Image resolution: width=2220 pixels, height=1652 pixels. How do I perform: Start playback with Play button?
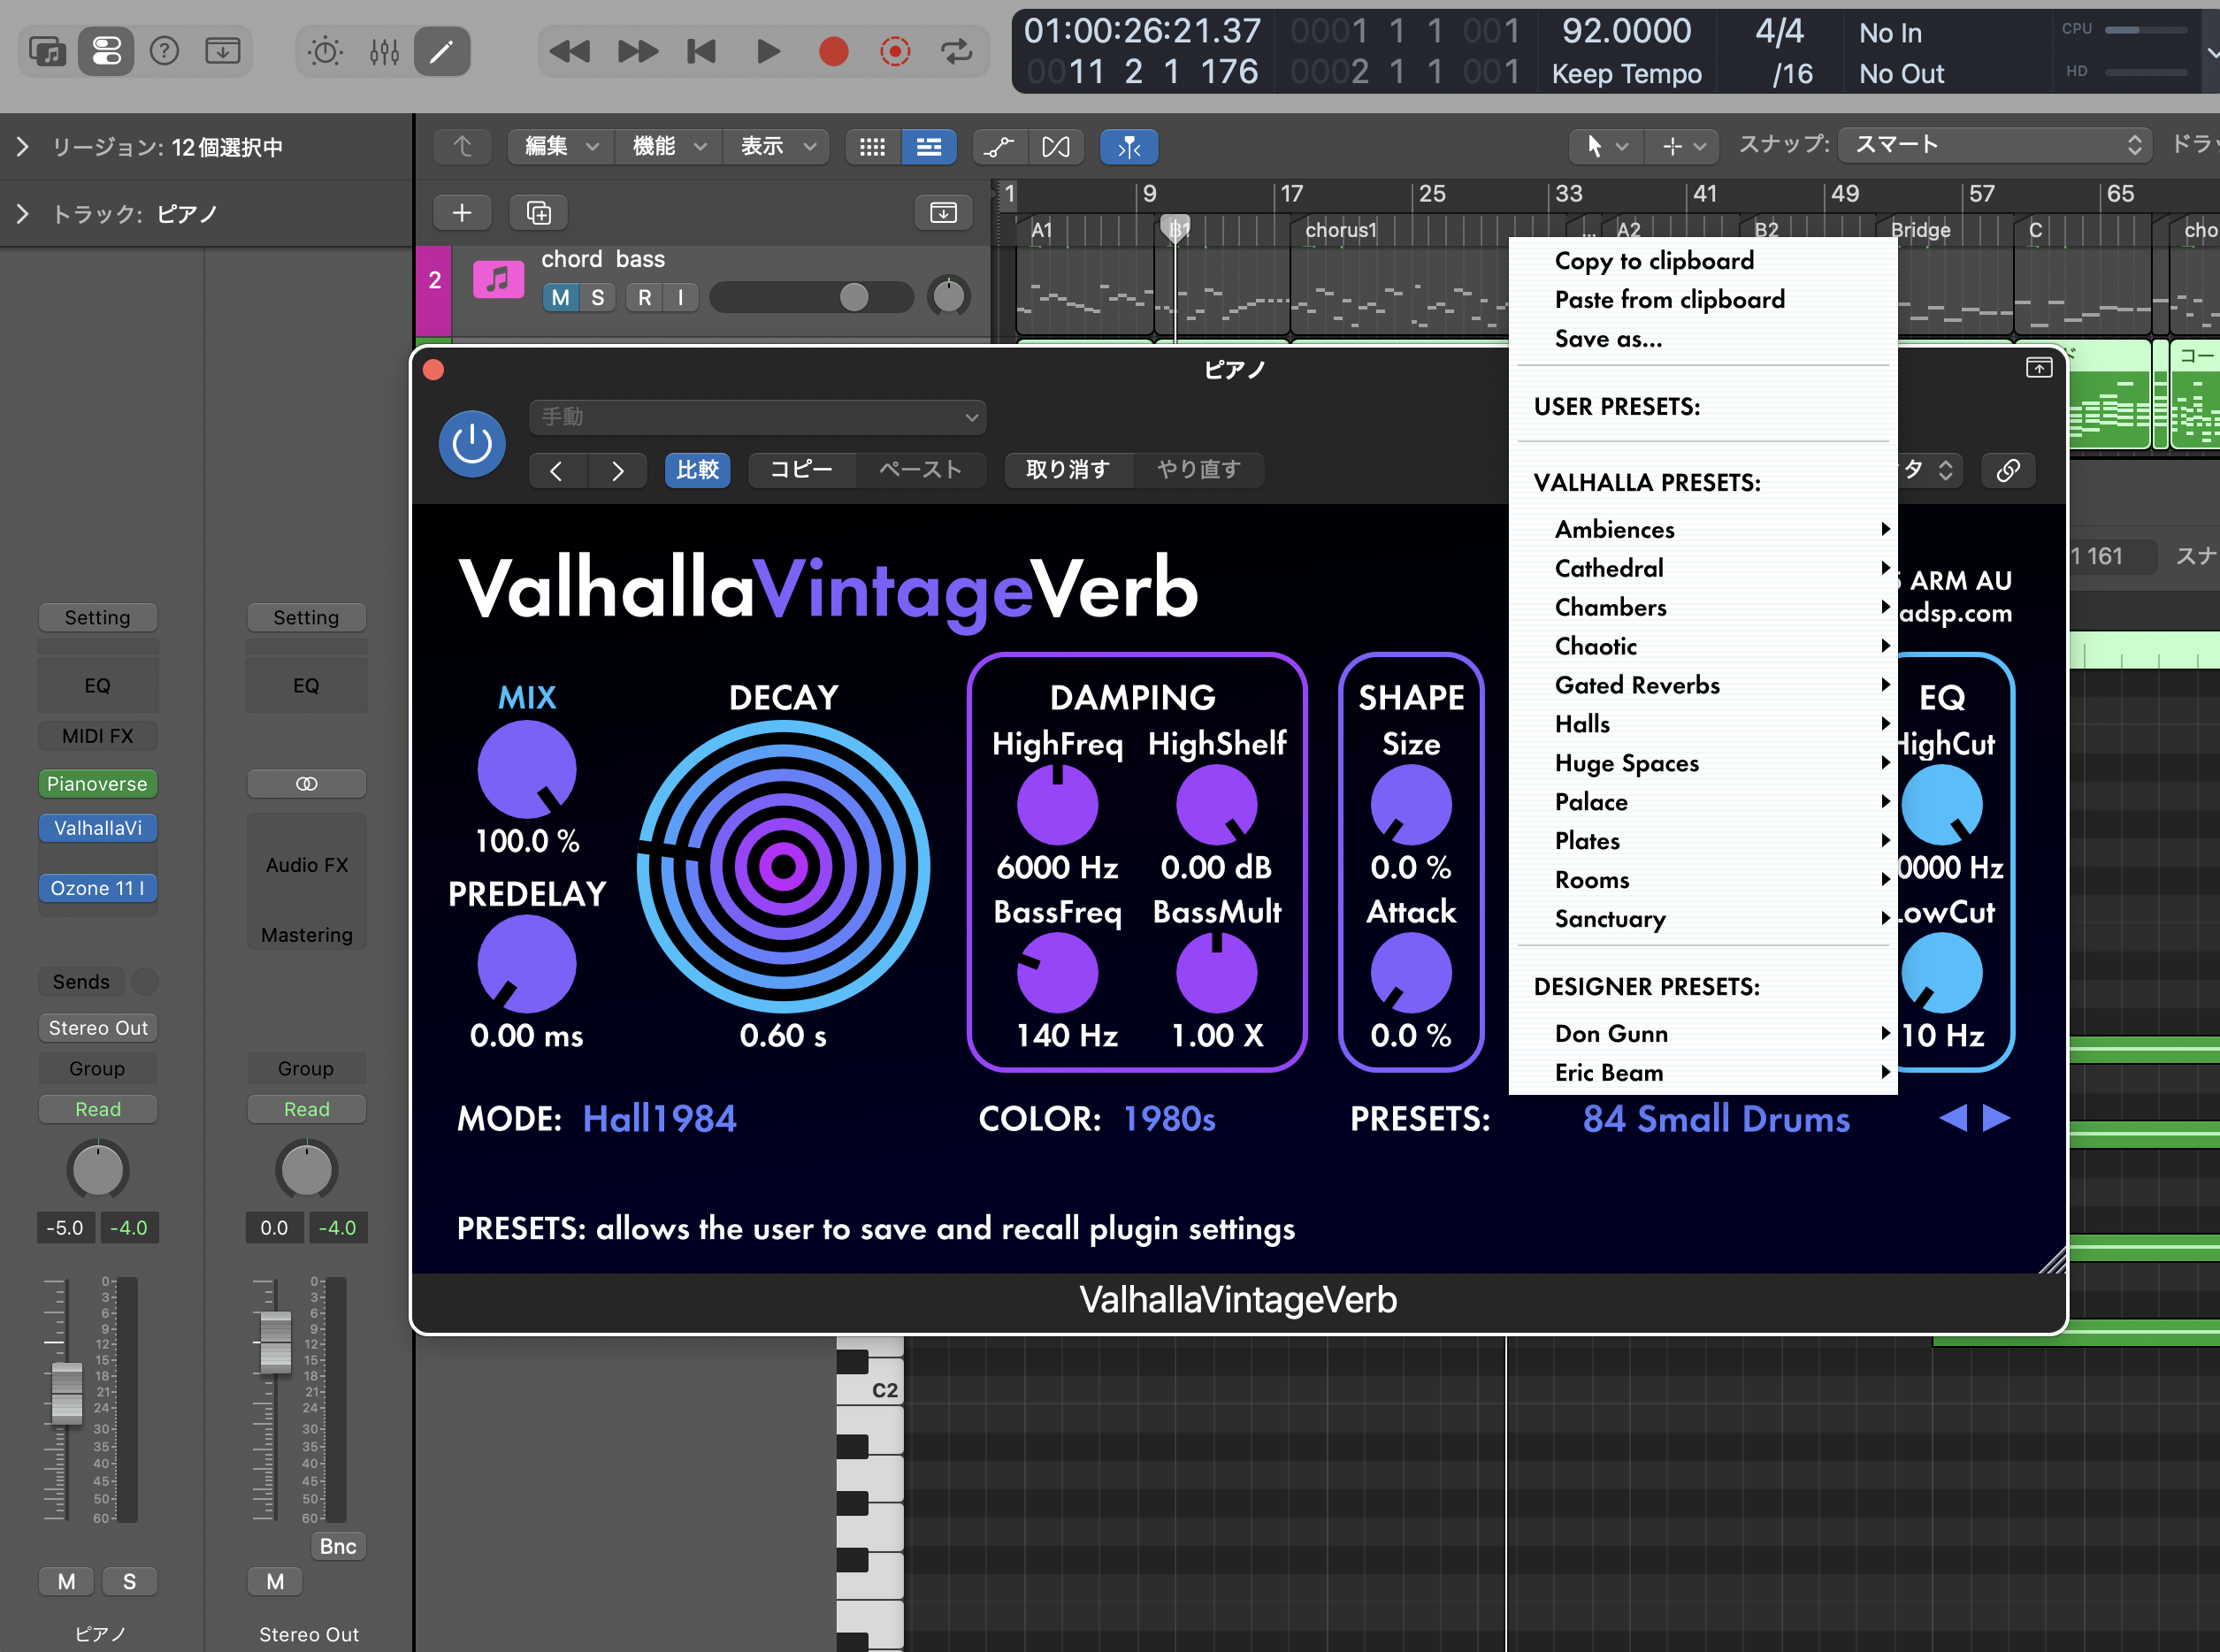[767, 51]
